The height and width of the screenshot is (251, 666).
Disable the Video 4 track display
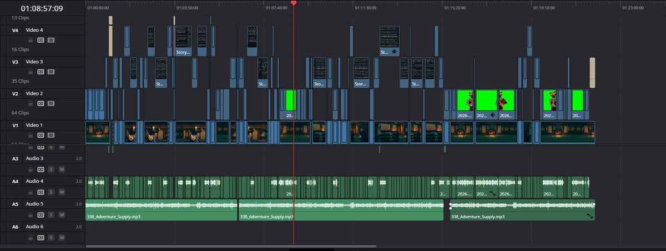coord(51,40)
